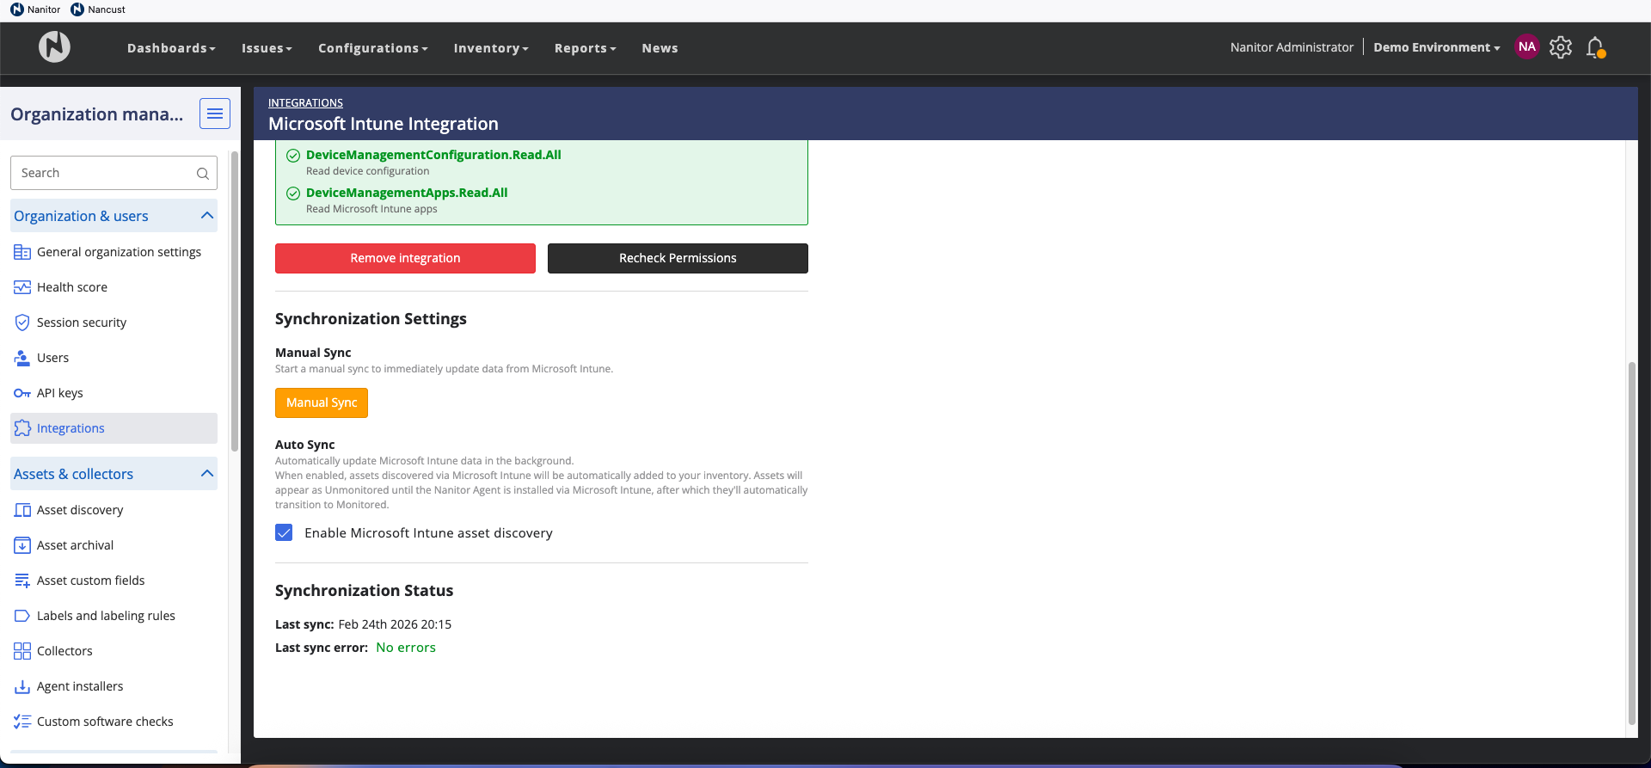Click the search magnifier icon in the sidebar
This screenshot has height=768, width=1651.
tap(203, 174)
